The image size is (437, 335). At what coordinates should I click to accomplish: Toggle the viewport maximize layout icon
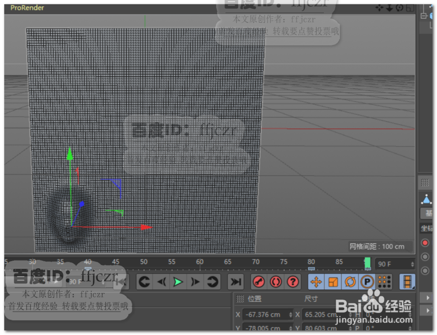tap(410, 8)
